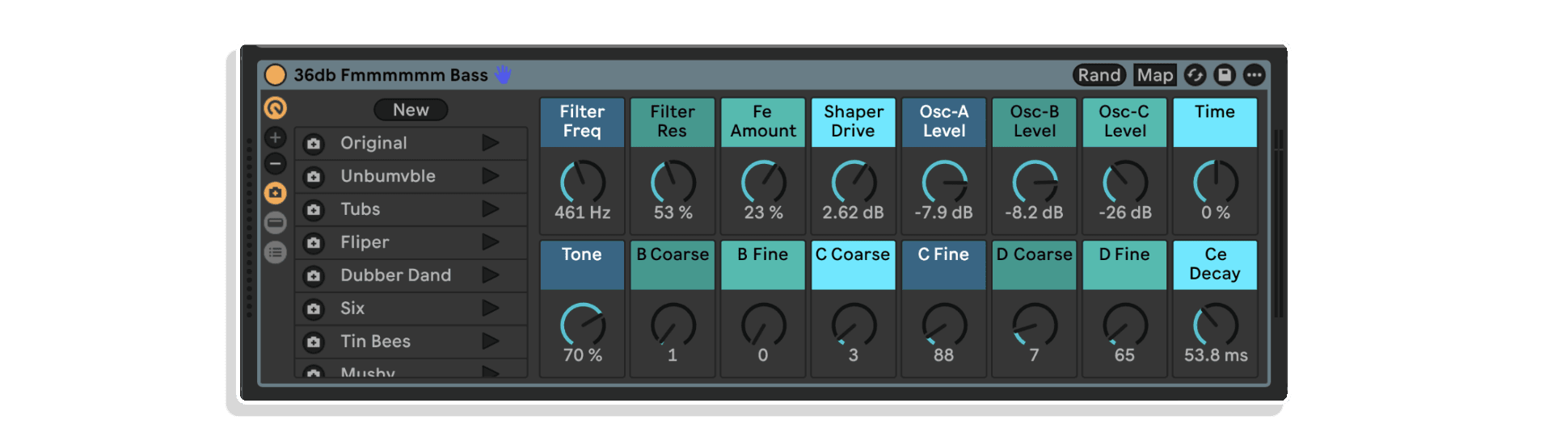Click the Filter Freq macro label

582,122
